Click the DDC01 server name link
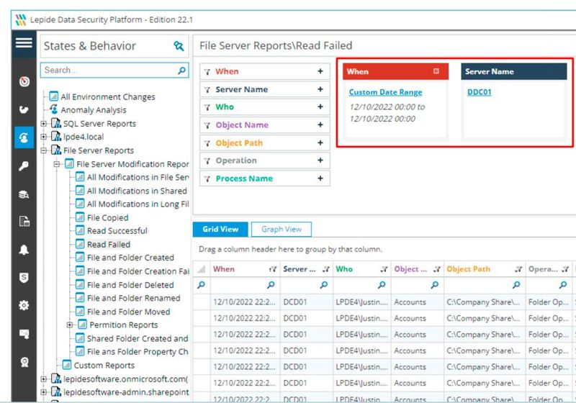 pos(479,93)
